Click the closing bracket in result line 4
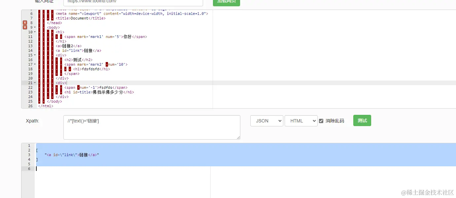This screenshot has height=198, width=456. 37,159
